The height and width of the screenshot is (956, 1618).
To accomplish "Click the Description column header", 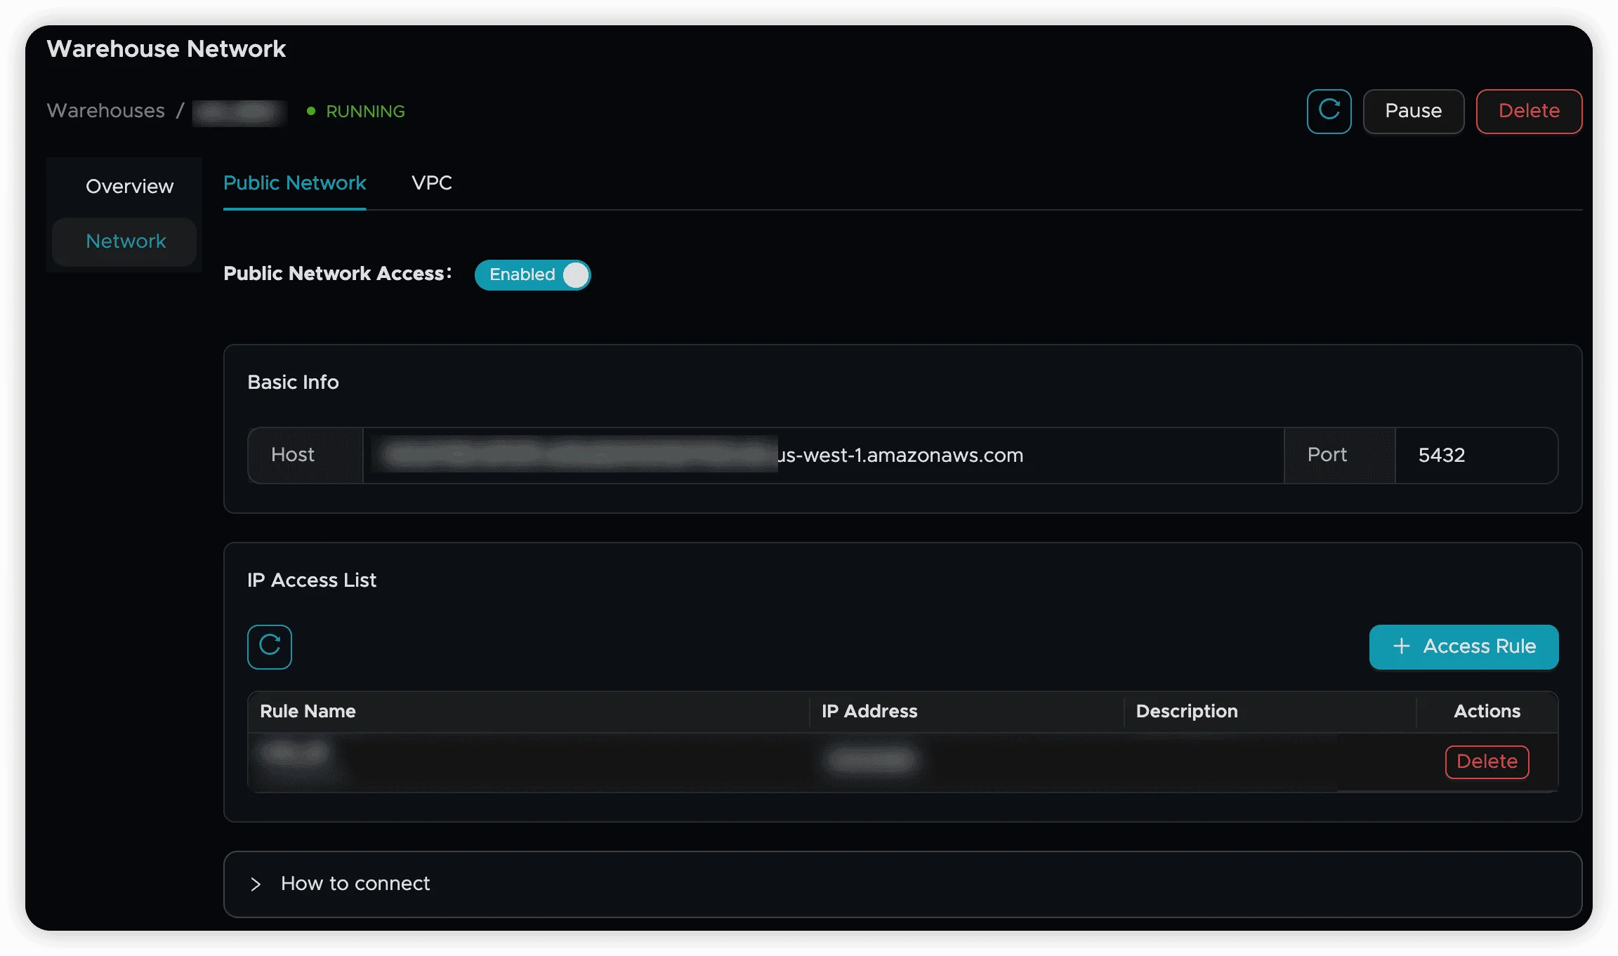I will (1186, 711).
